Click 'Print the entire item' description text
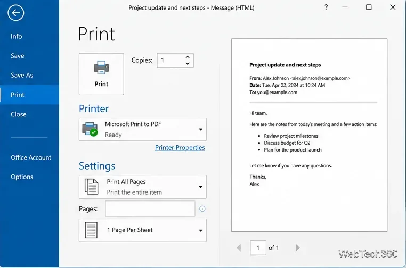The image size is (406, 268). click(x=134, y=192)
